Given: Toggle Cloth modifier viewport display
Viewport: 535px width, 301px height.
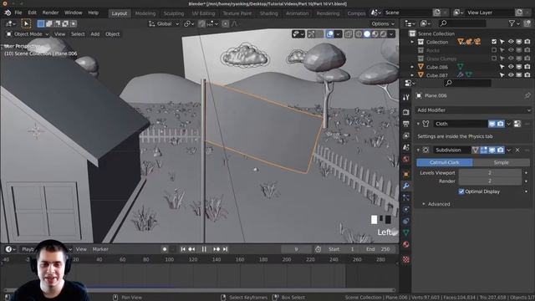Looking at the screenshot, I should [492, 124].
